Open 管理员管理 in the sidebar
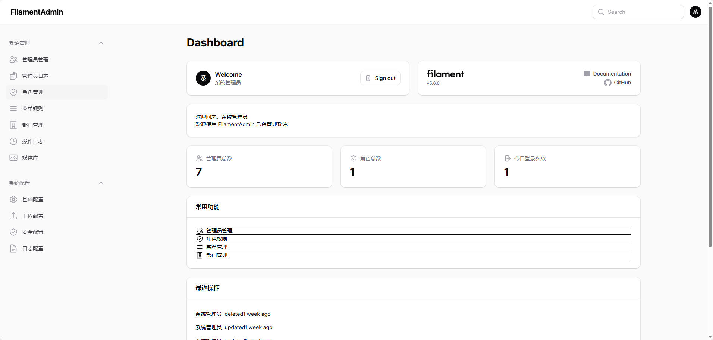This screenshot has width=713, height=340. pyautogui.click(x=57, y=60)
